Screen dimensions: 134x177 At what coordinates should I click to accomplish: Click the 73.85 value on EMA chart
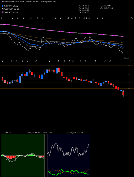[126, 58]
